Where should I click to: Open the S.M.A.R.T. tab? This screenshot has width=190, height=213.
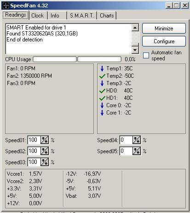point(82,16)
